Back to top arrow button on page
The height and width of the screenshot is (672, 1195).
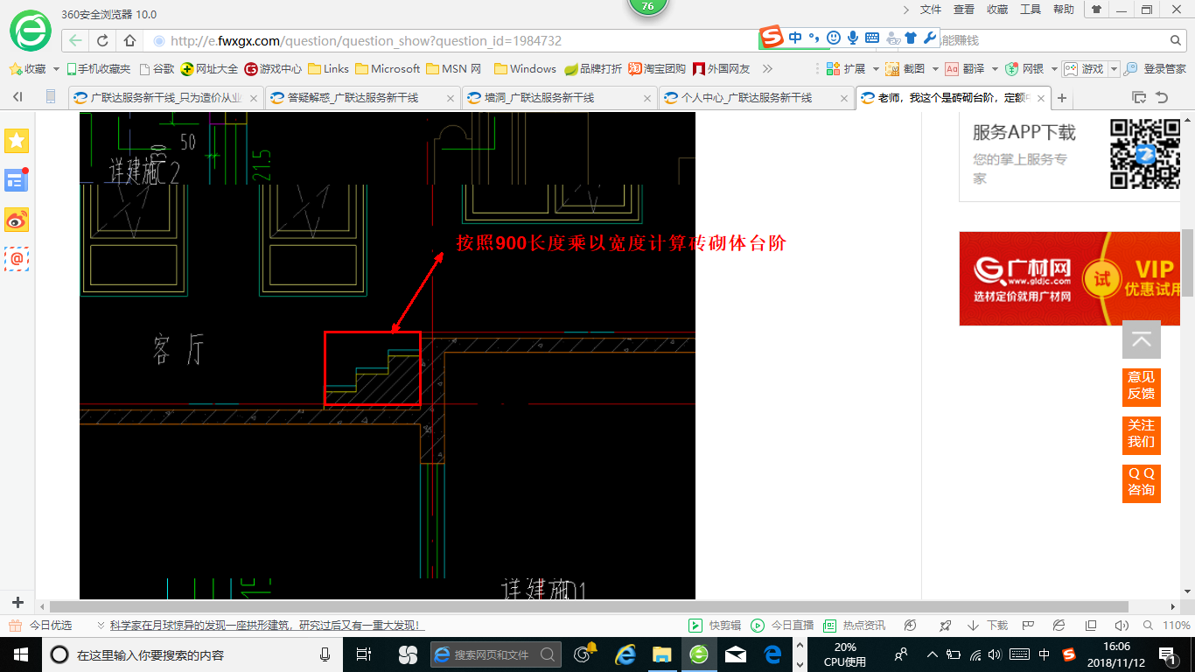[x=1142, y=339]
